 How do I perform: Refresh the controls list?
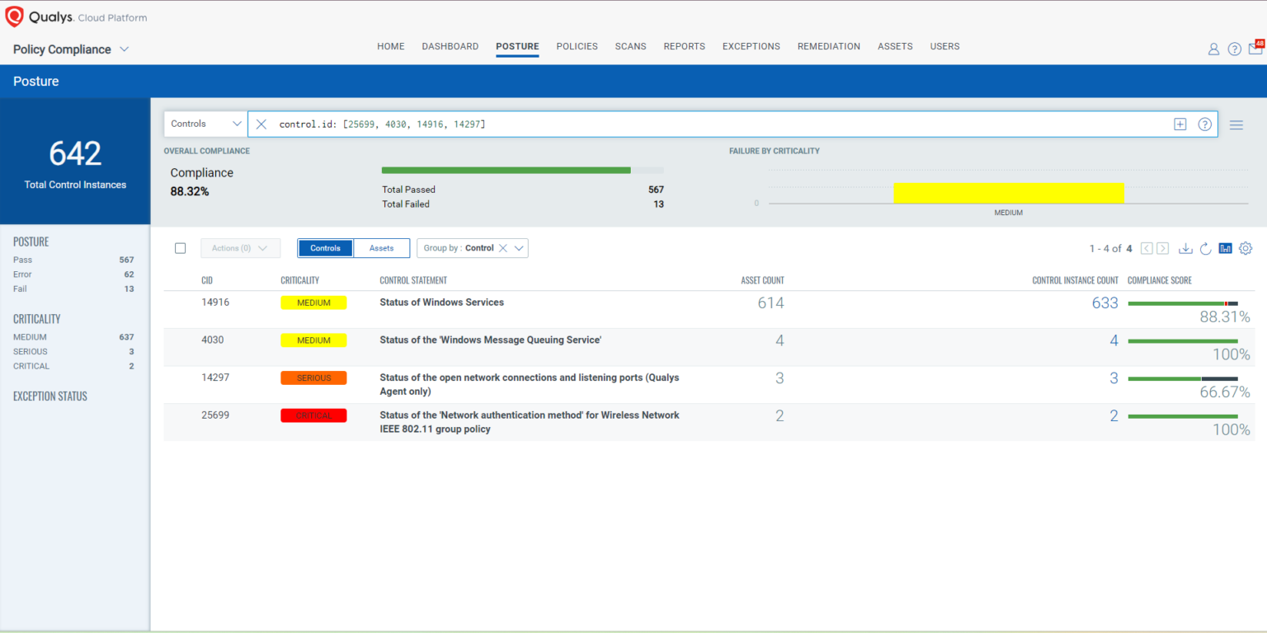pyautogui.click(x=1205, y=247)
